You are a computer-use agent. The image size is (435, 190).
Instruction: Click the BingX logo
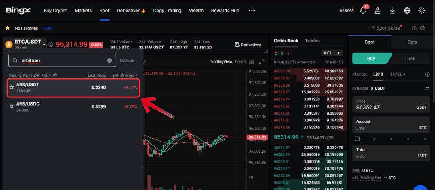[18, 11]
